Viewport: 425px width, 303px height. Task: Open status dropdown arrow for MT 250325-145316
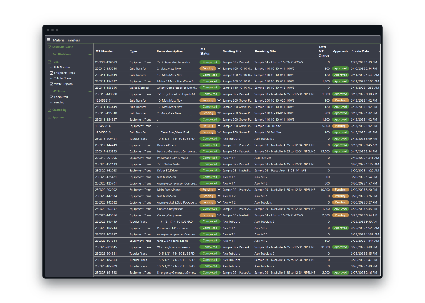point(219,215)
